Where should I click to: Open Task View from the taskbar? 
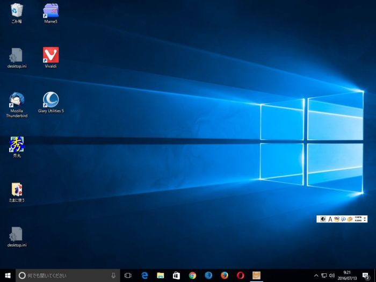128,276
